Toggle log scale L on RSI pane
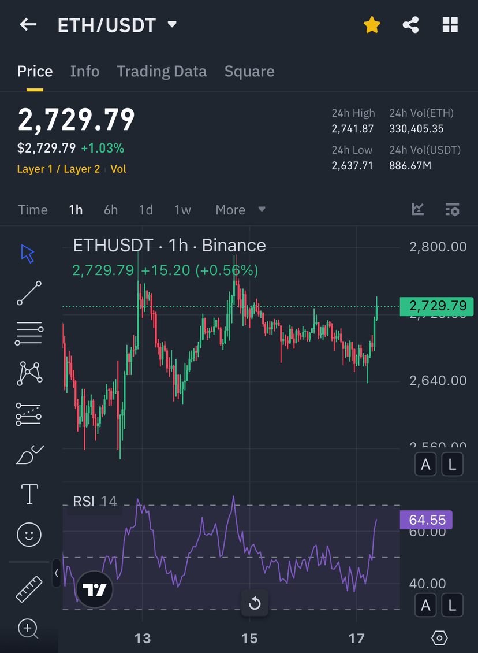This screenshot has height=653, width=478. point(452,605)
